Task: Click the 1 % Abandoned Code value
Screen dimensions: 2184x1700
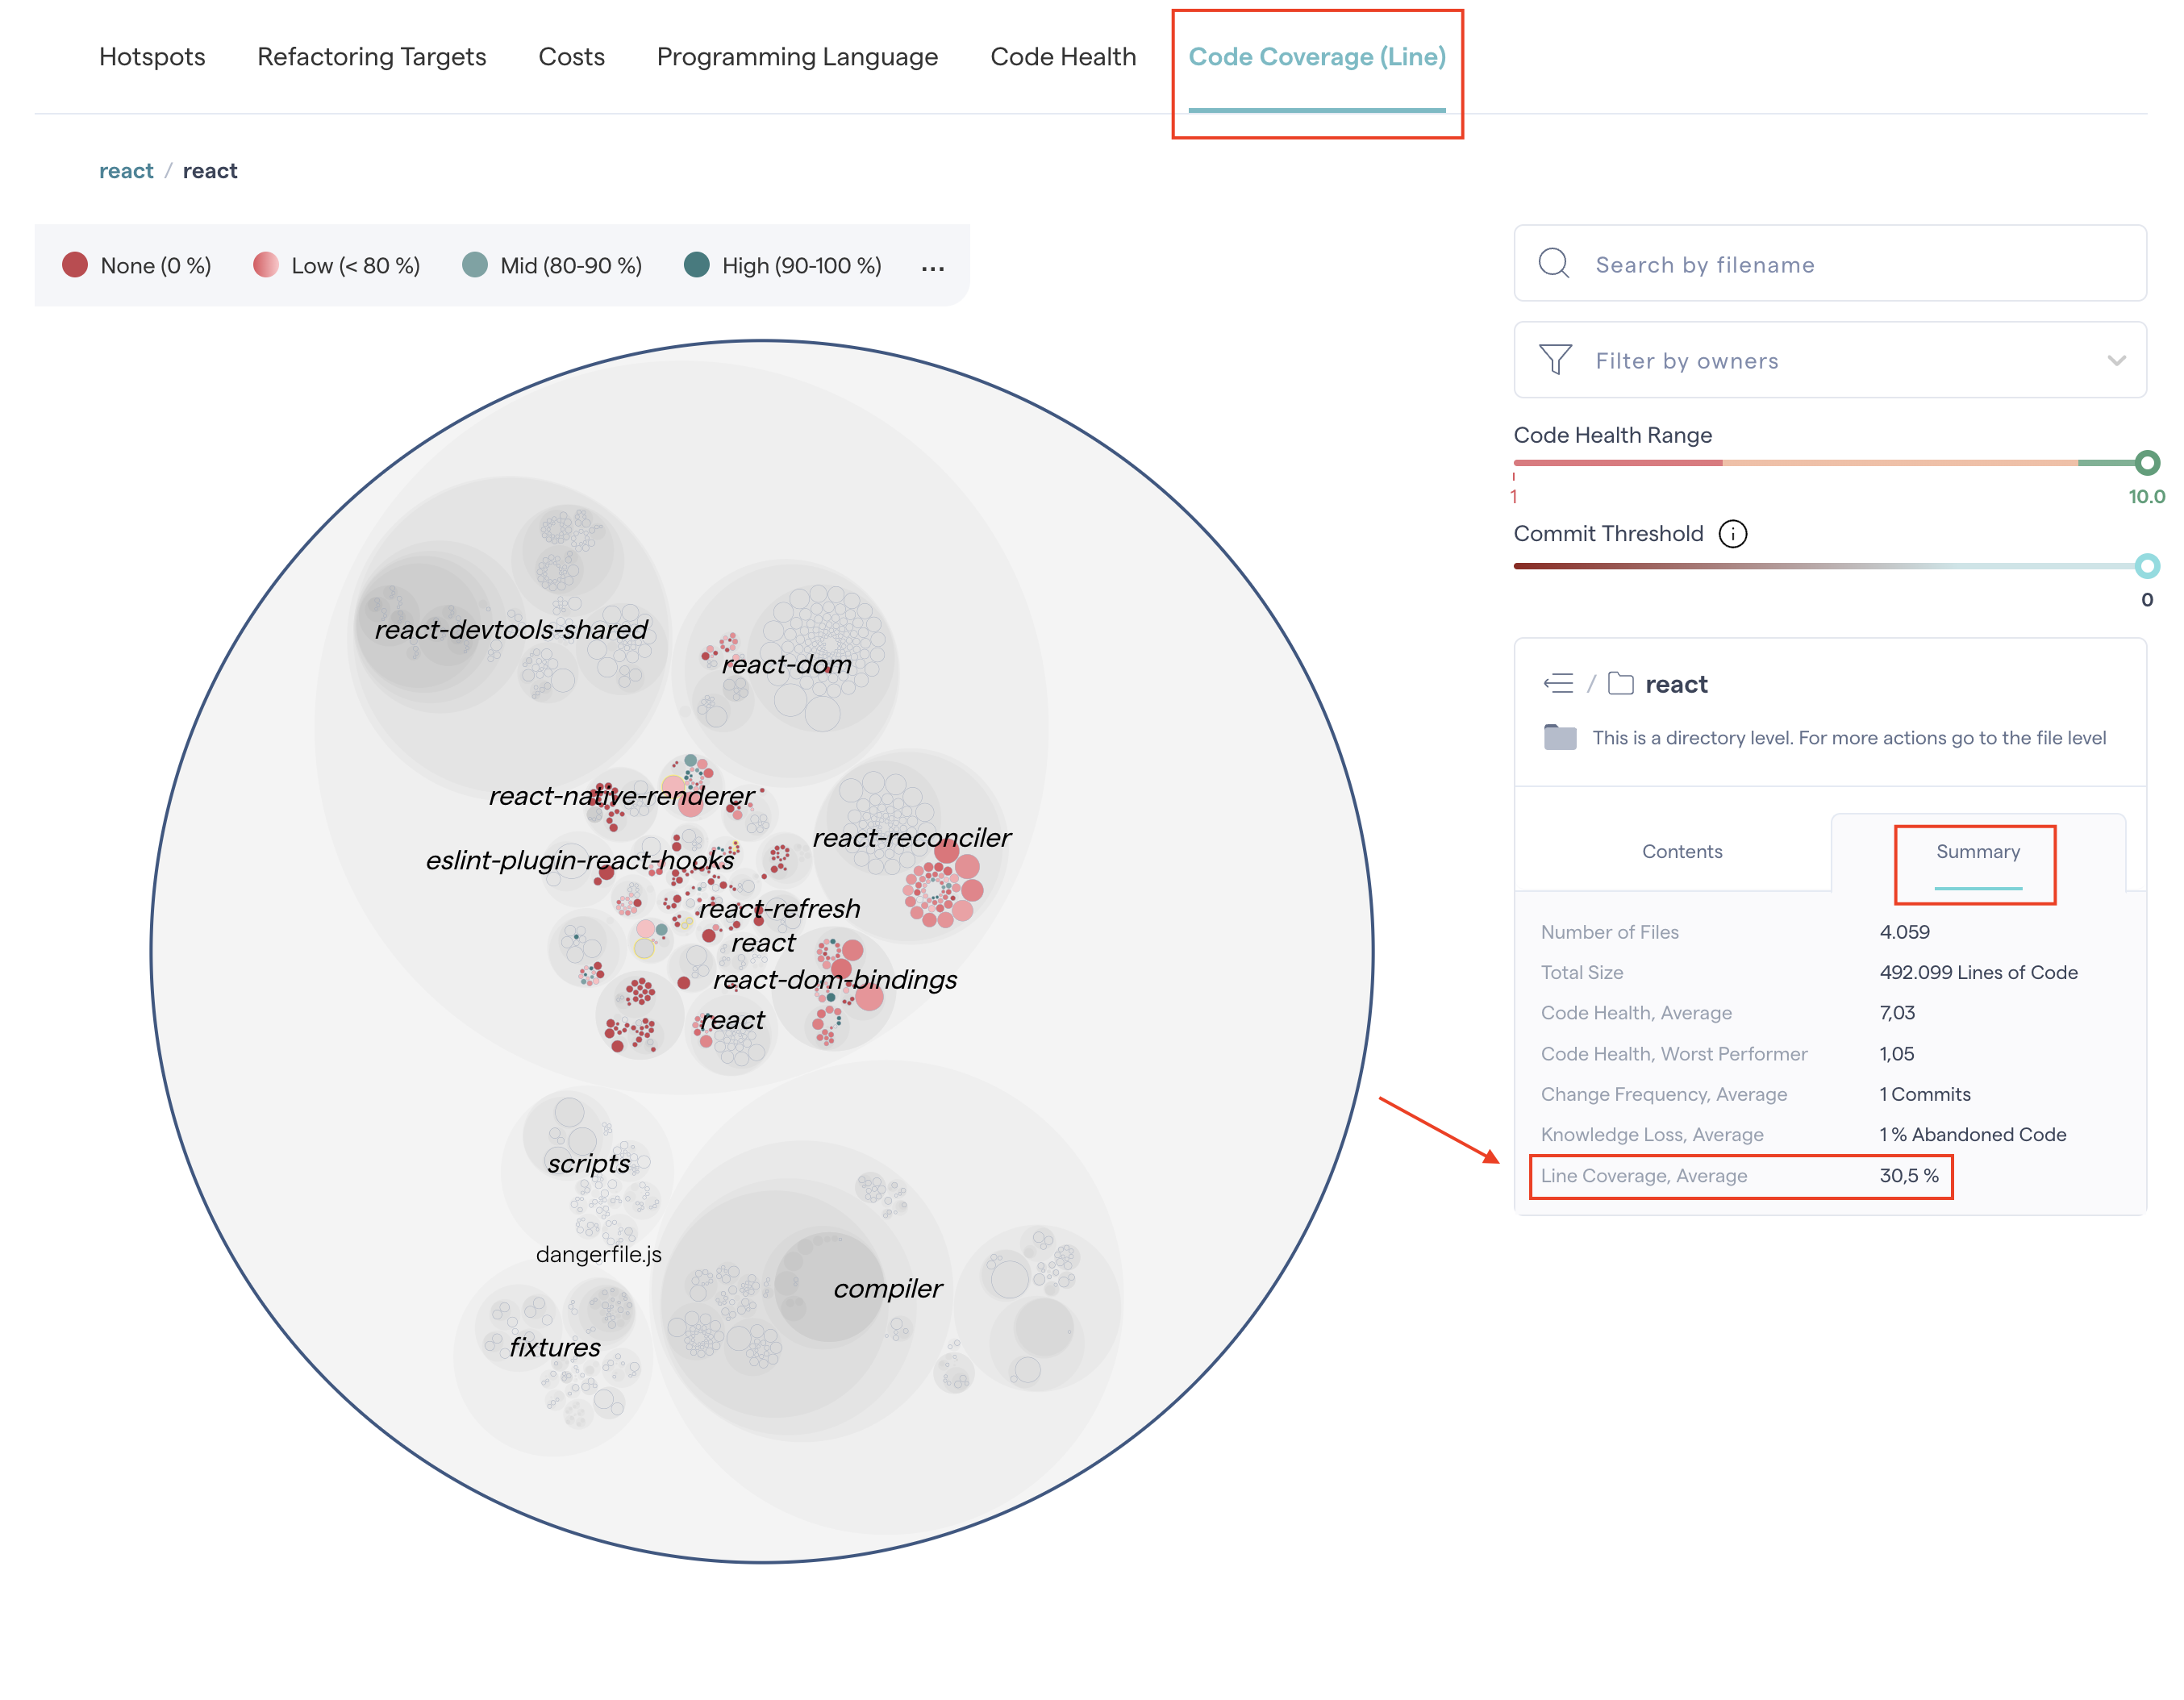Action: [1972, 1135]
